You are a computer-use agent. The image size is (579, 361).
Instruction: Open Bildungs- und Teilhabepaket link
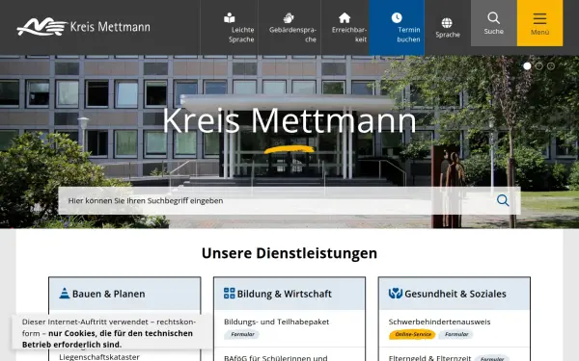[x=277, y=322]
